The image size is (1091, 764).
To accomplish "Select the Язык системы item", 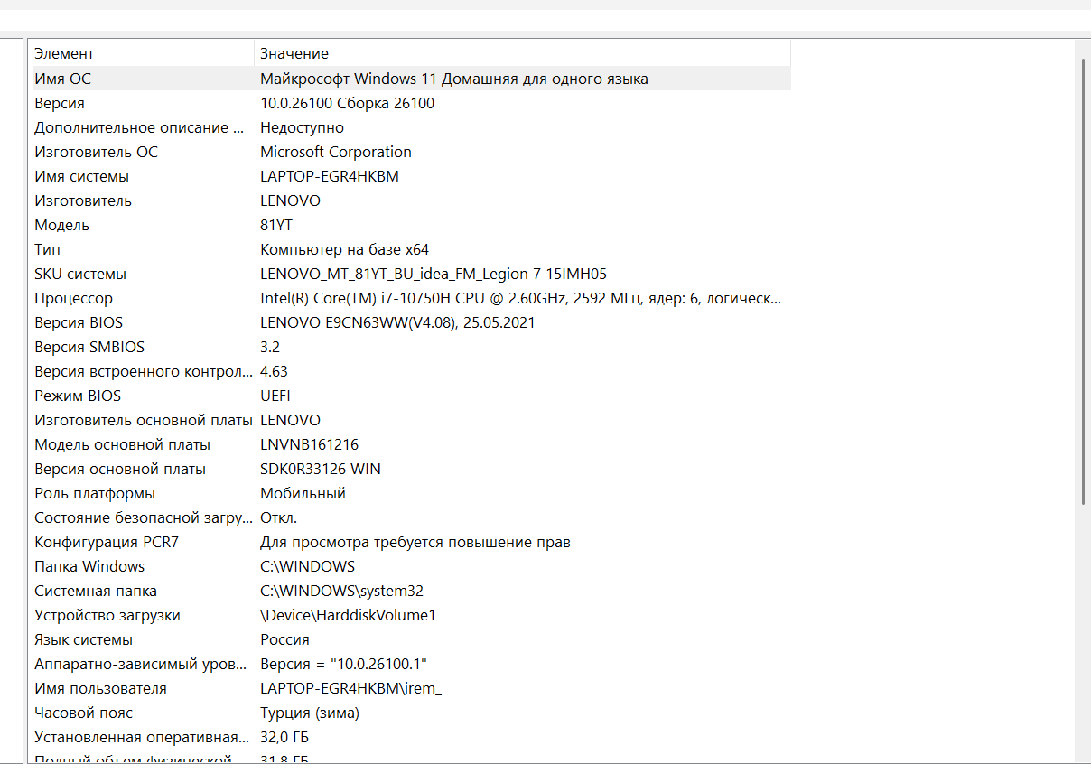I will coord(84,639).
